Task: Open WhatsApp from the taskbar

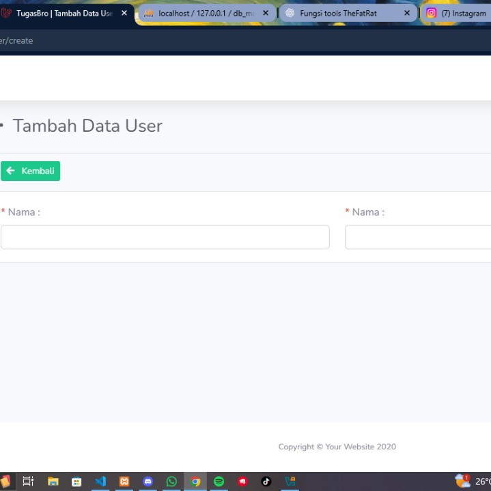Action: click(x=171, y=481)
